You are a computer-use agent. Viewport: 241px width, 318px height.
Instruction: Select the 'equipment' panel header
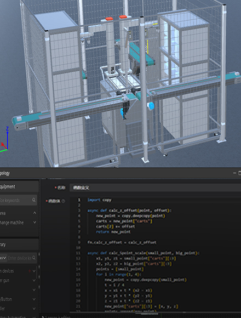(19, 186)
